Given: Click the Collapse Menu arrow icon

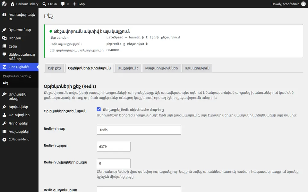Looking at the screenshot, I should (x=4, y=140).
